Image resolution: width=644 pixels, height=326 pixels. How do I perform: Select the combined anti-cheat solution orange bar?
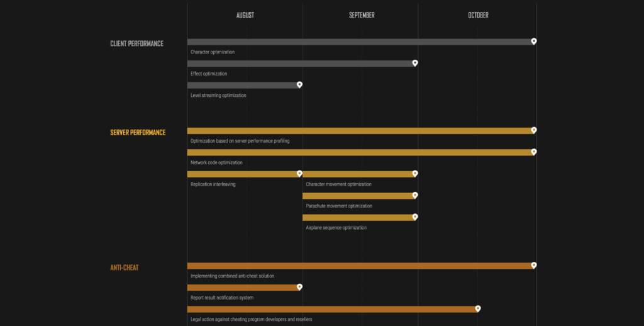(359, 266)
